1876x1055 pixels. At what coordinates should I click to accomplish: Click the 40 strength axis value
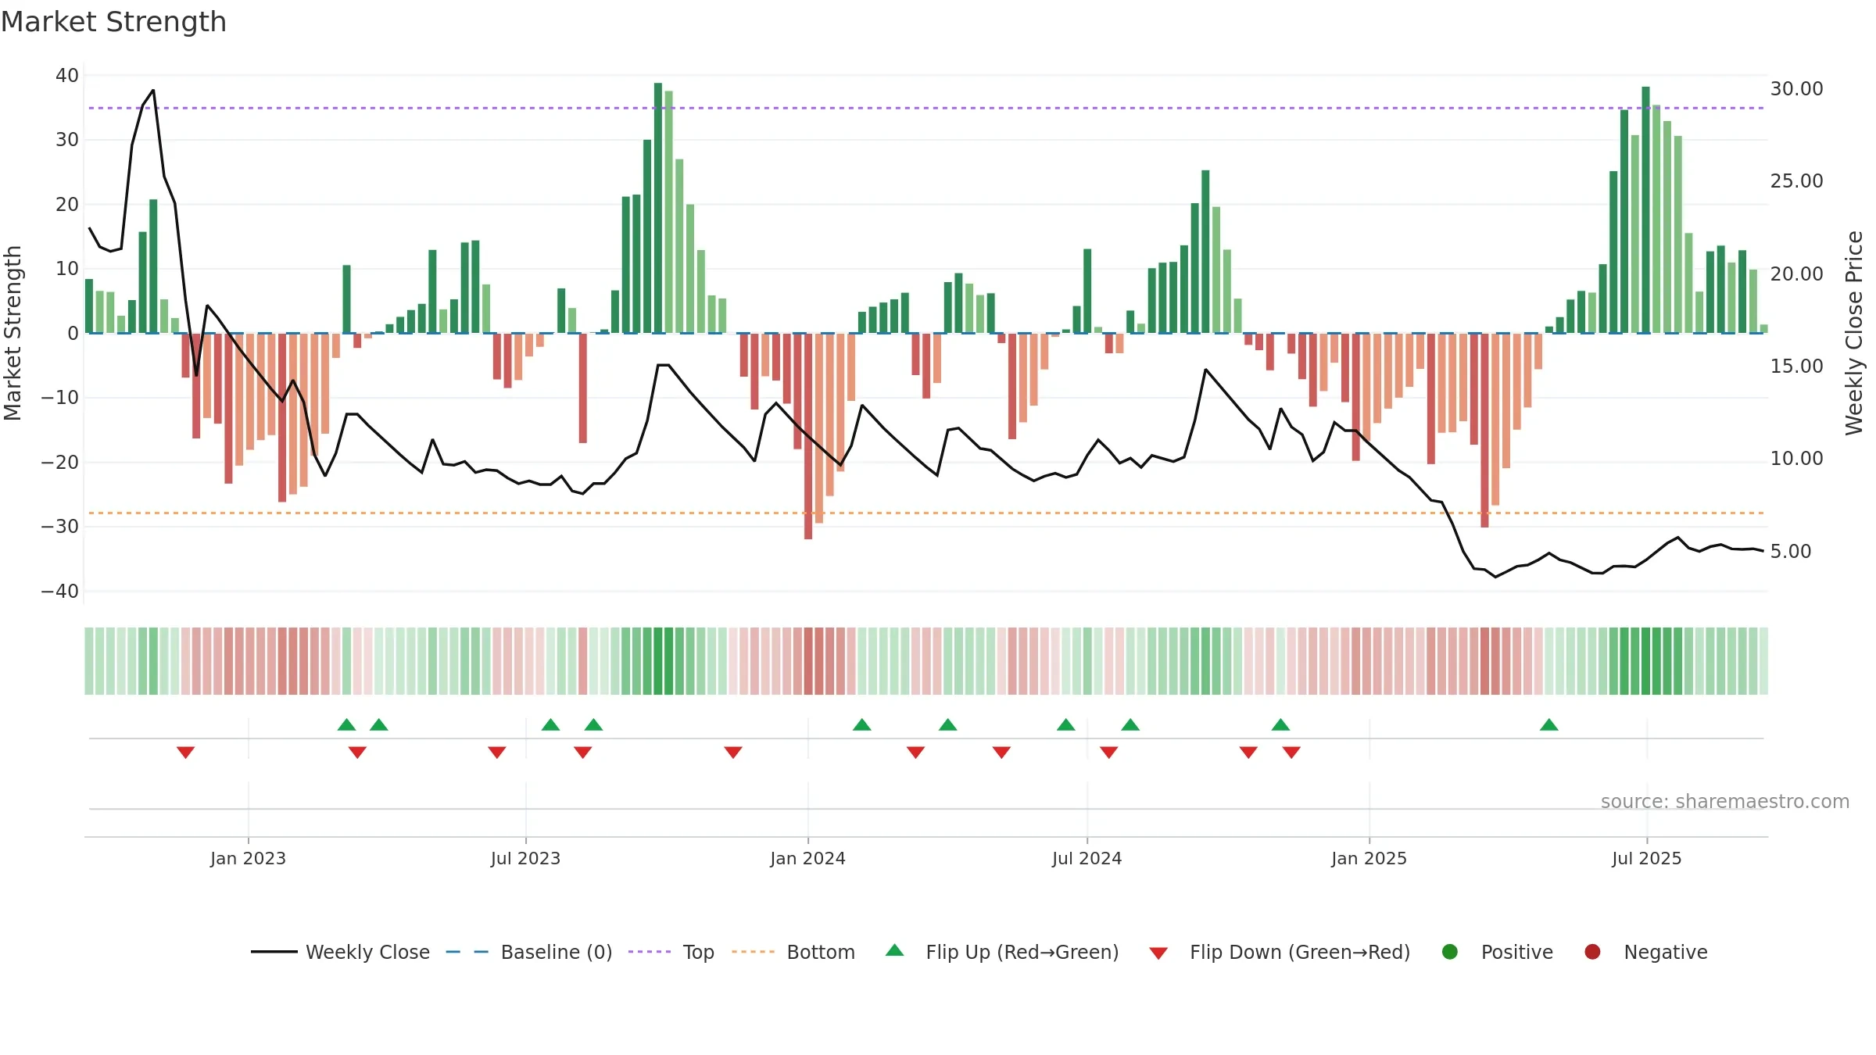tap(67, 76)
